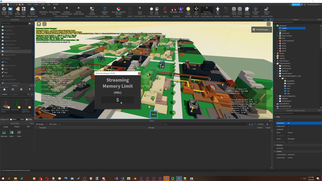The image size is (322, 181).
Task: Open Manage Plugins in the ribbon
Action: click(4, 11)
